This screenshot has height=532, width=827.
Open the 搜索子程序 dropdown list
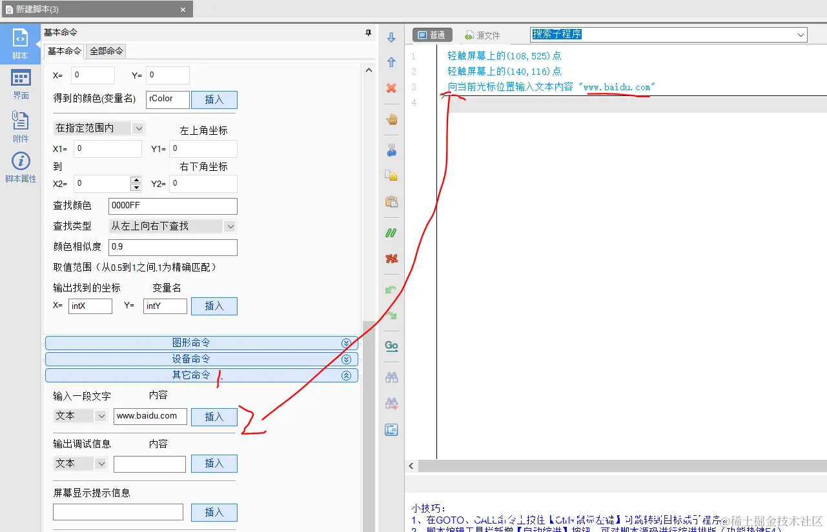pos(800,34)
